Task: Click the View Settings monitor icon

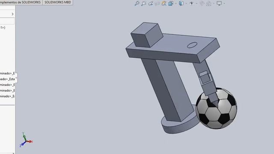Action: tap(219, 3)
